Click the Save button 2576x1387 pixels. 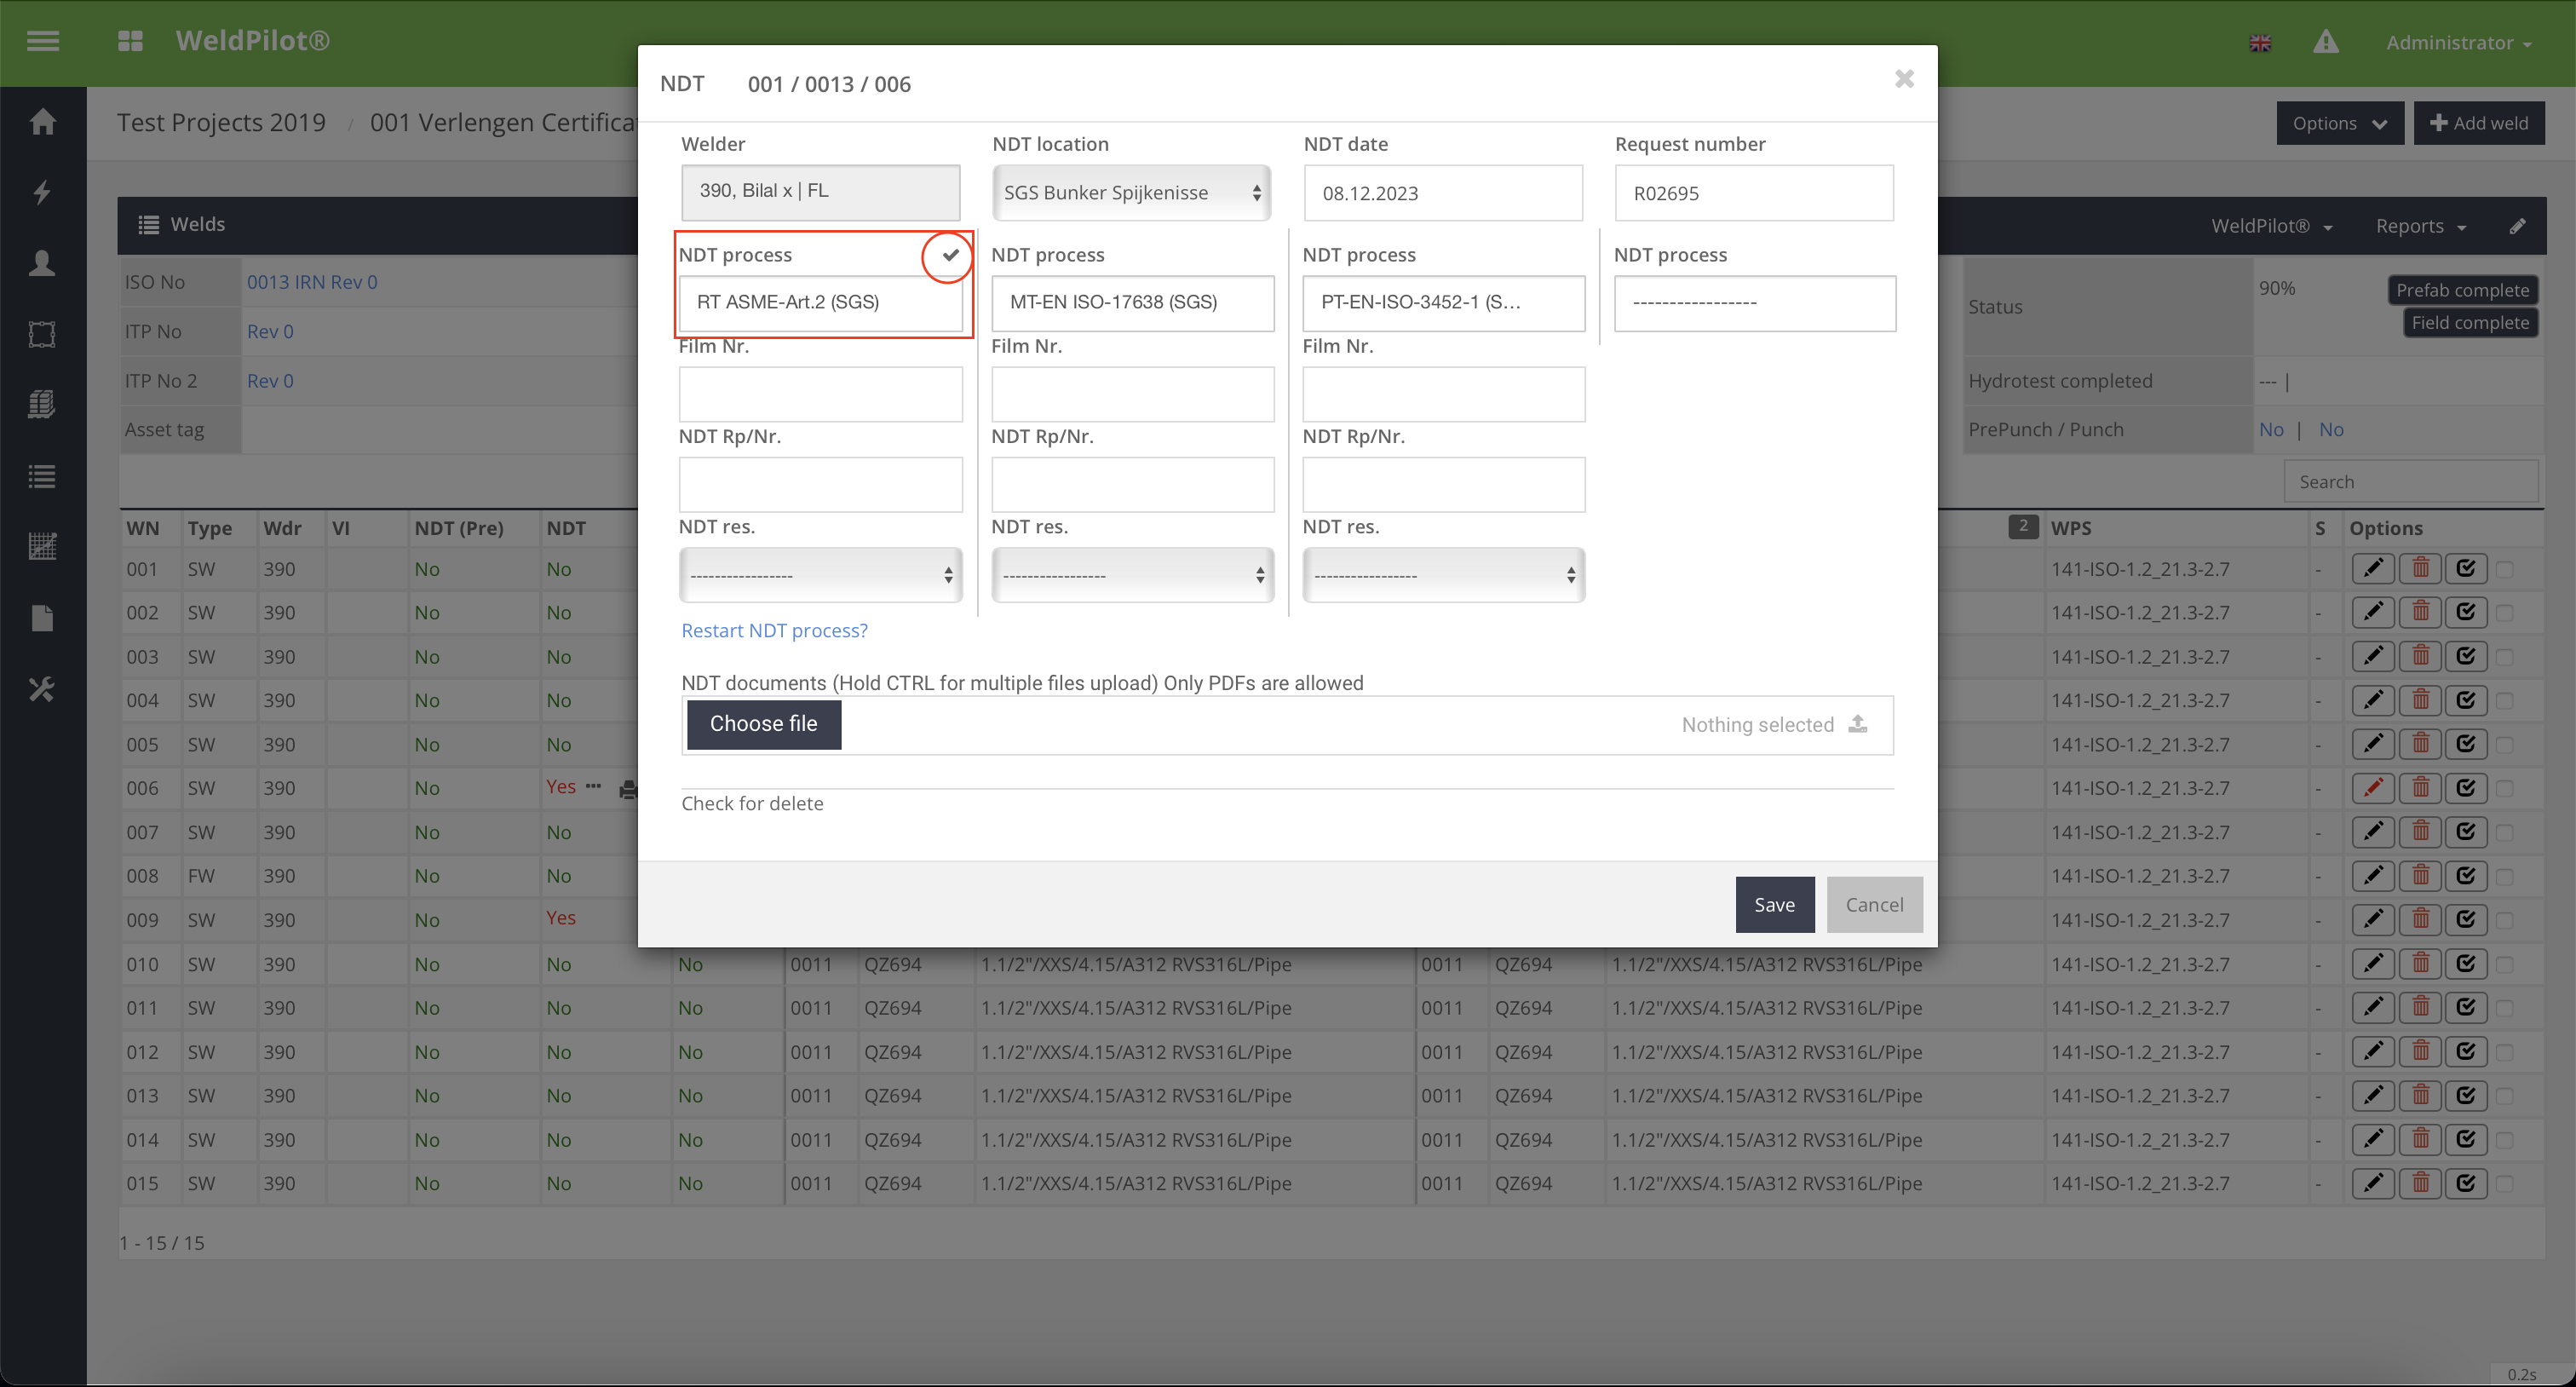click(1774, 904)
